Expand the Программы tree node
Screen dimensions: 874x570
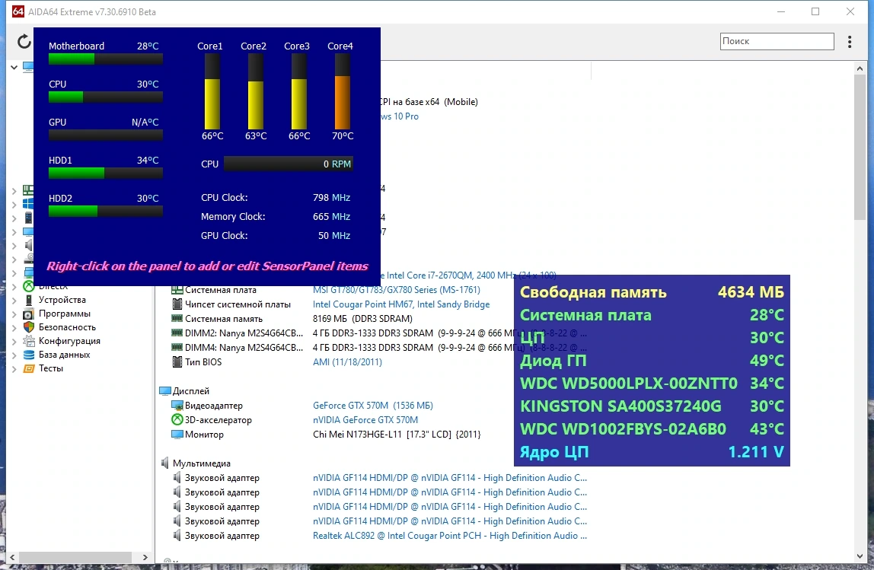14,314
